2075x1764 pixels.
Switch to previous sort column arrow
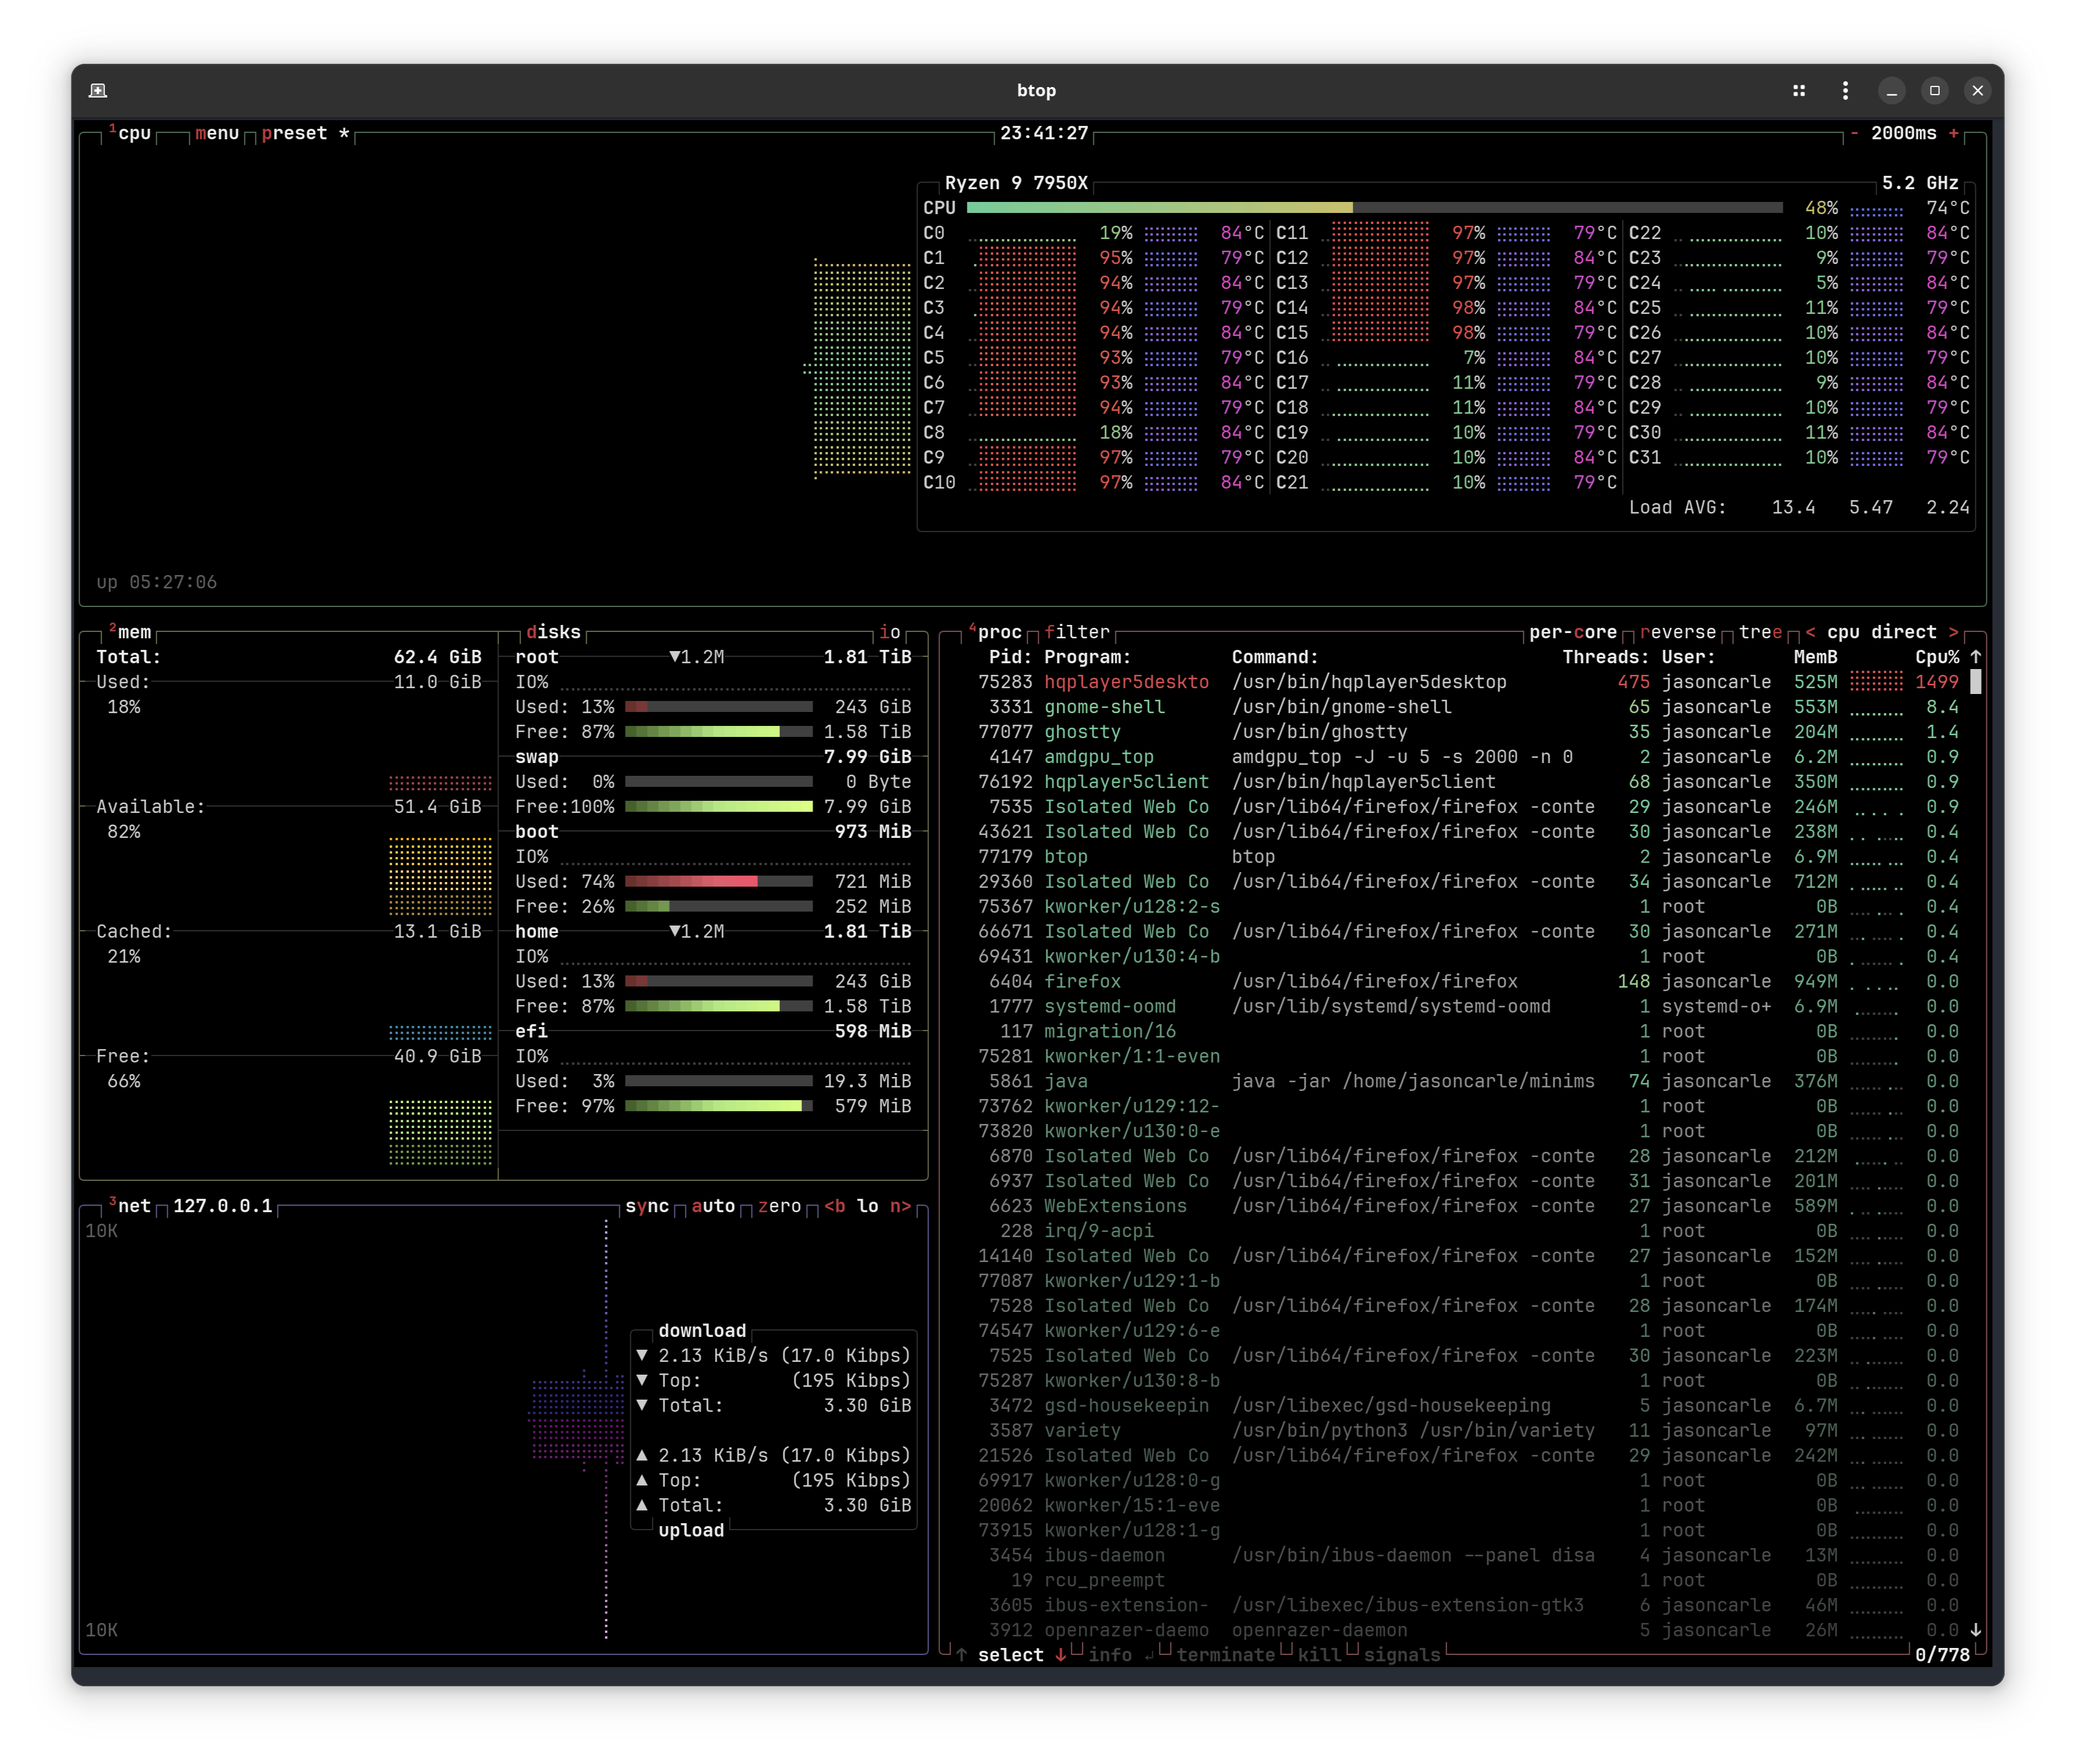pos(1810,632)
